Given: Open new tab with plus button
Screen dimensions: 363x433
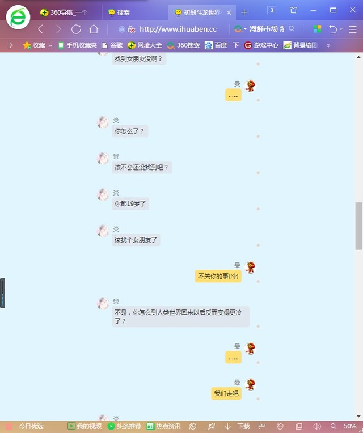Looking at the screenshot, I should coord(244,12).
